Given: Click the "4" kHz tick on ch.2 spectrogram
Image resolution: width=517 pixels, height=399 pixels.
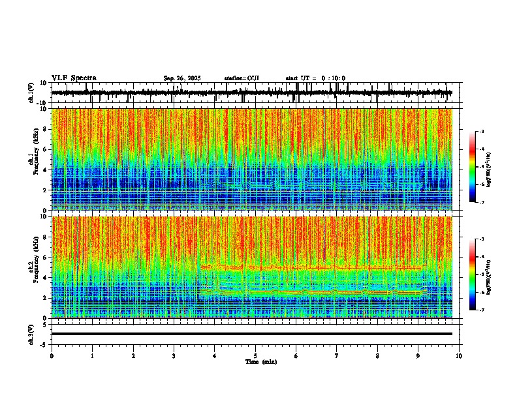Looking at the screenshot, I should 46,278.
